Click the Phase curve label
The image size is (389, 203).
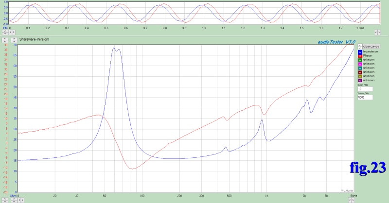pos(367,56)
